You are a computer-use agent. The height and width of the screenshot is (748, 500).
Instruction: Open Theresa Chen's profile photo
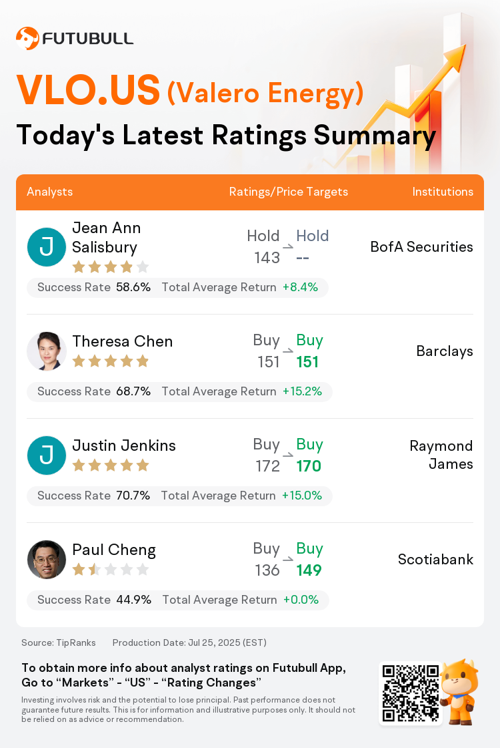coord(47,351)
